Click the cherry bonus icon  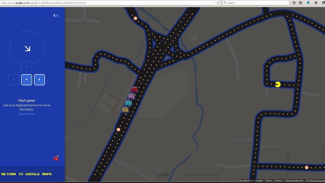pyautogui.click(x=56, y=158)
